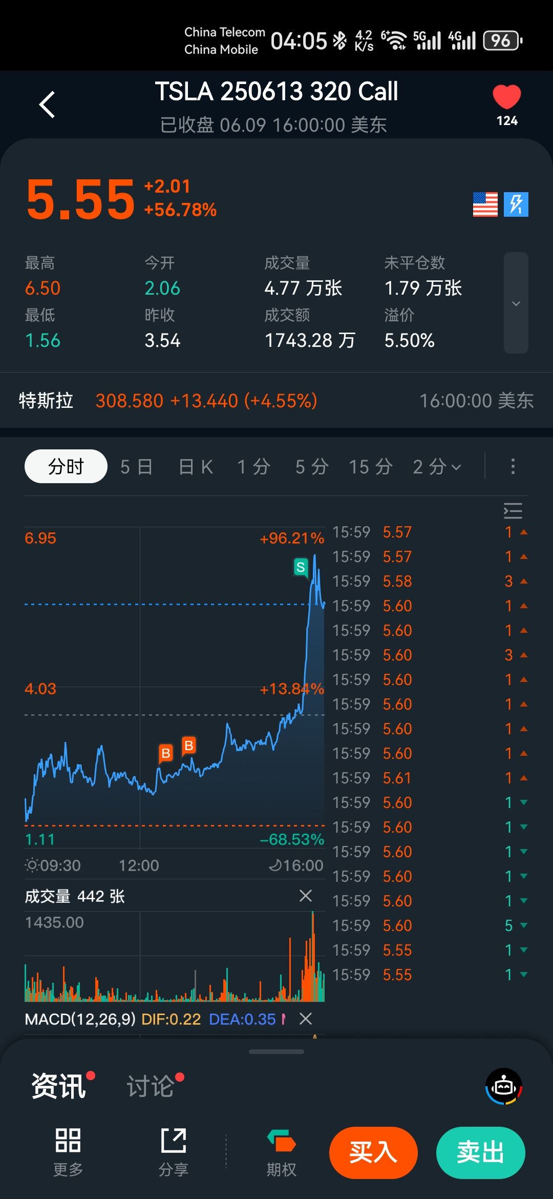Open the 2分 interval dropdown
The height and width of the screenshot is (1199, 553).
437,467
